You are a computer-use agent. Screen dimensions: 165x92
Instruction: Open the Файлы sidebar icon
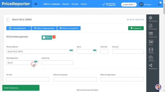tap(151, 57)
